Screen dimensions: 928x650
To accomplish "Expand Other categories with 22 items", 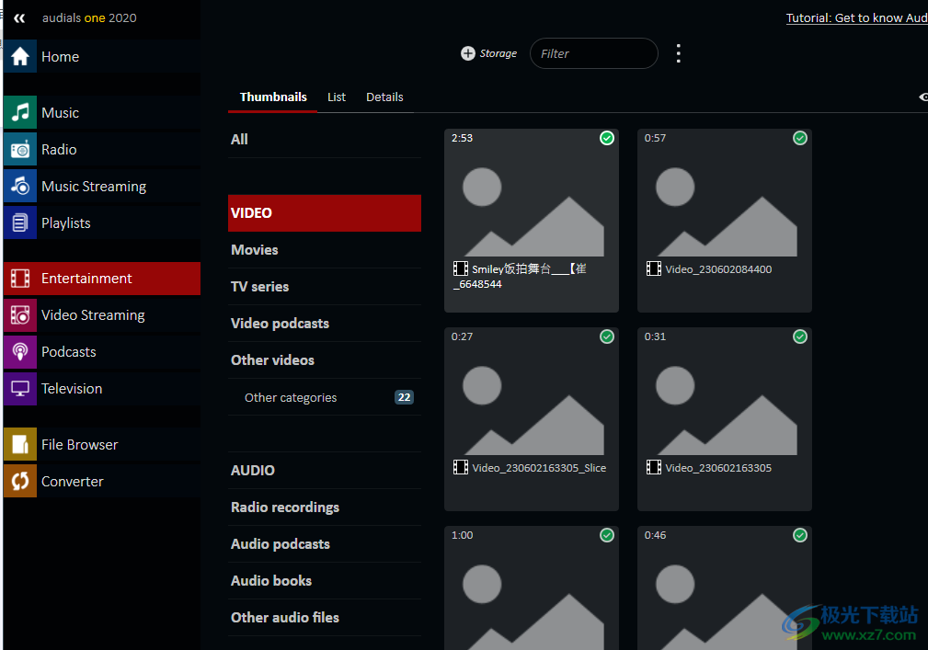I will click(325, 397).
